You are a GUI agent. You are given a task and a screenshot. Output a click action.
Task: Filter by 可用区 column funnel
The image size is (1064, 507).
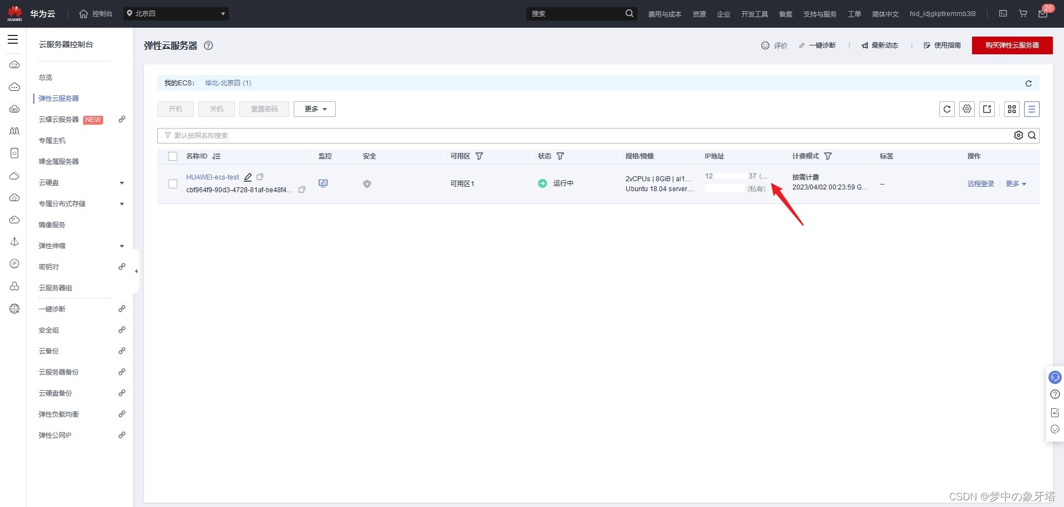pos(479,156)
